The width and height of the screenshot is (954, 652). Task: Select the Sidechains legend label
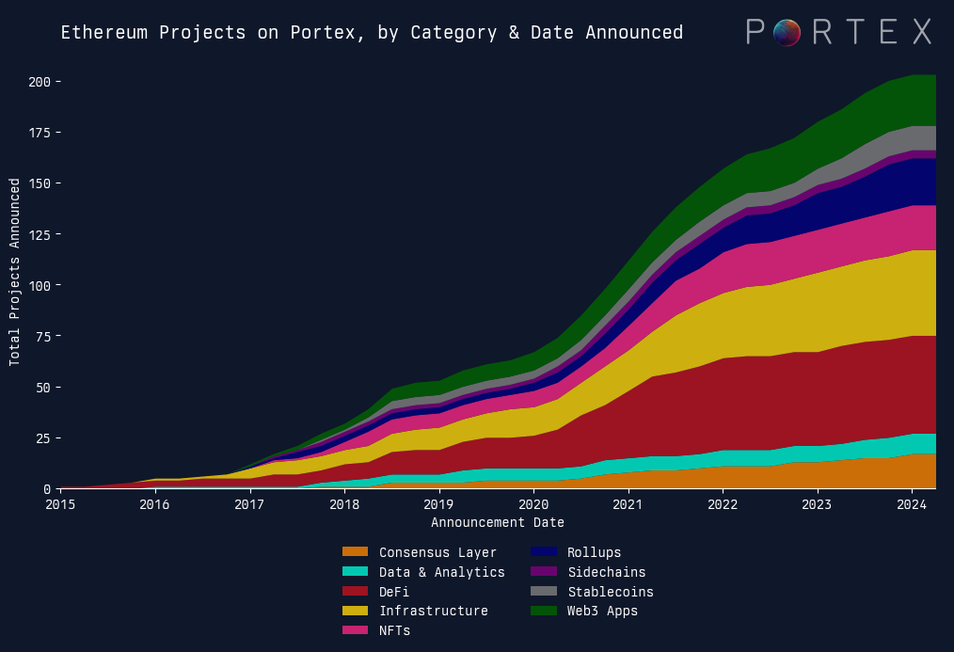[x=607, y=572]
